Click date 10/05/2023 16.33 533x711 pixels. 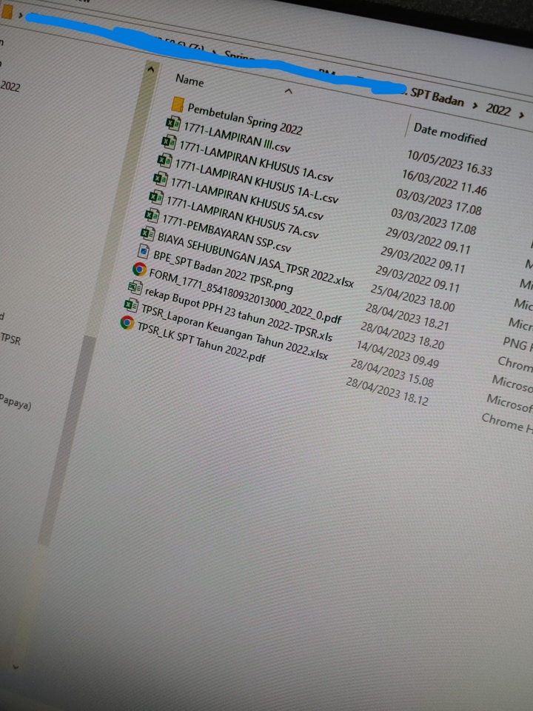449,162
